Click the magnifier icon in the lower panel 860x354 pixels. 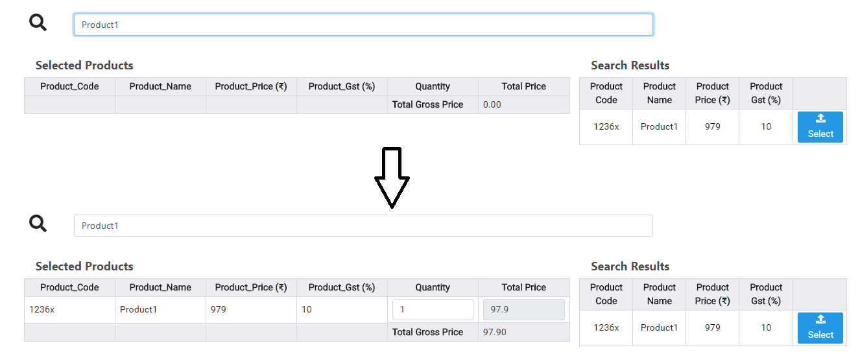38,224
